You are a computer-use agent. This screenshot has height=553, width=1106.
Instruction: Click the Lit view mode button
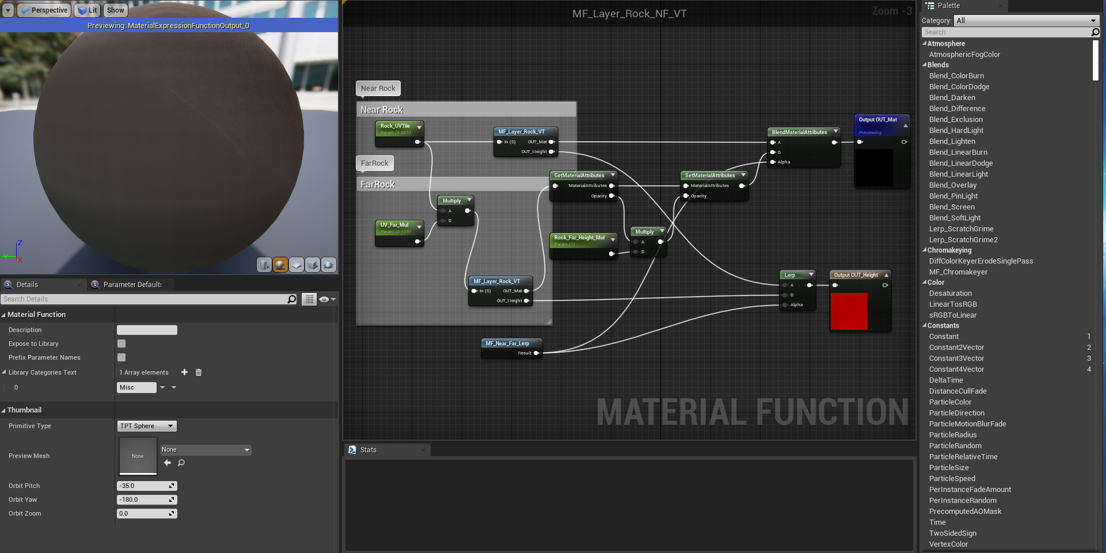click(88, 10)
